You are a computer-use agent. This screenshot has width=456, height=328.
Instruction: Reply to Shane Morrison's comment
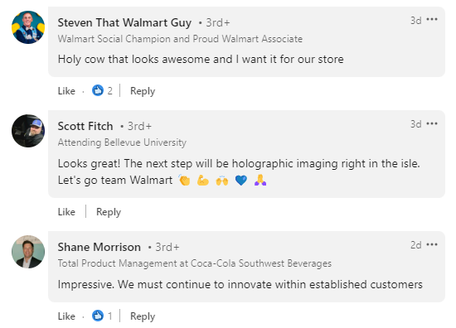[143, 316]
